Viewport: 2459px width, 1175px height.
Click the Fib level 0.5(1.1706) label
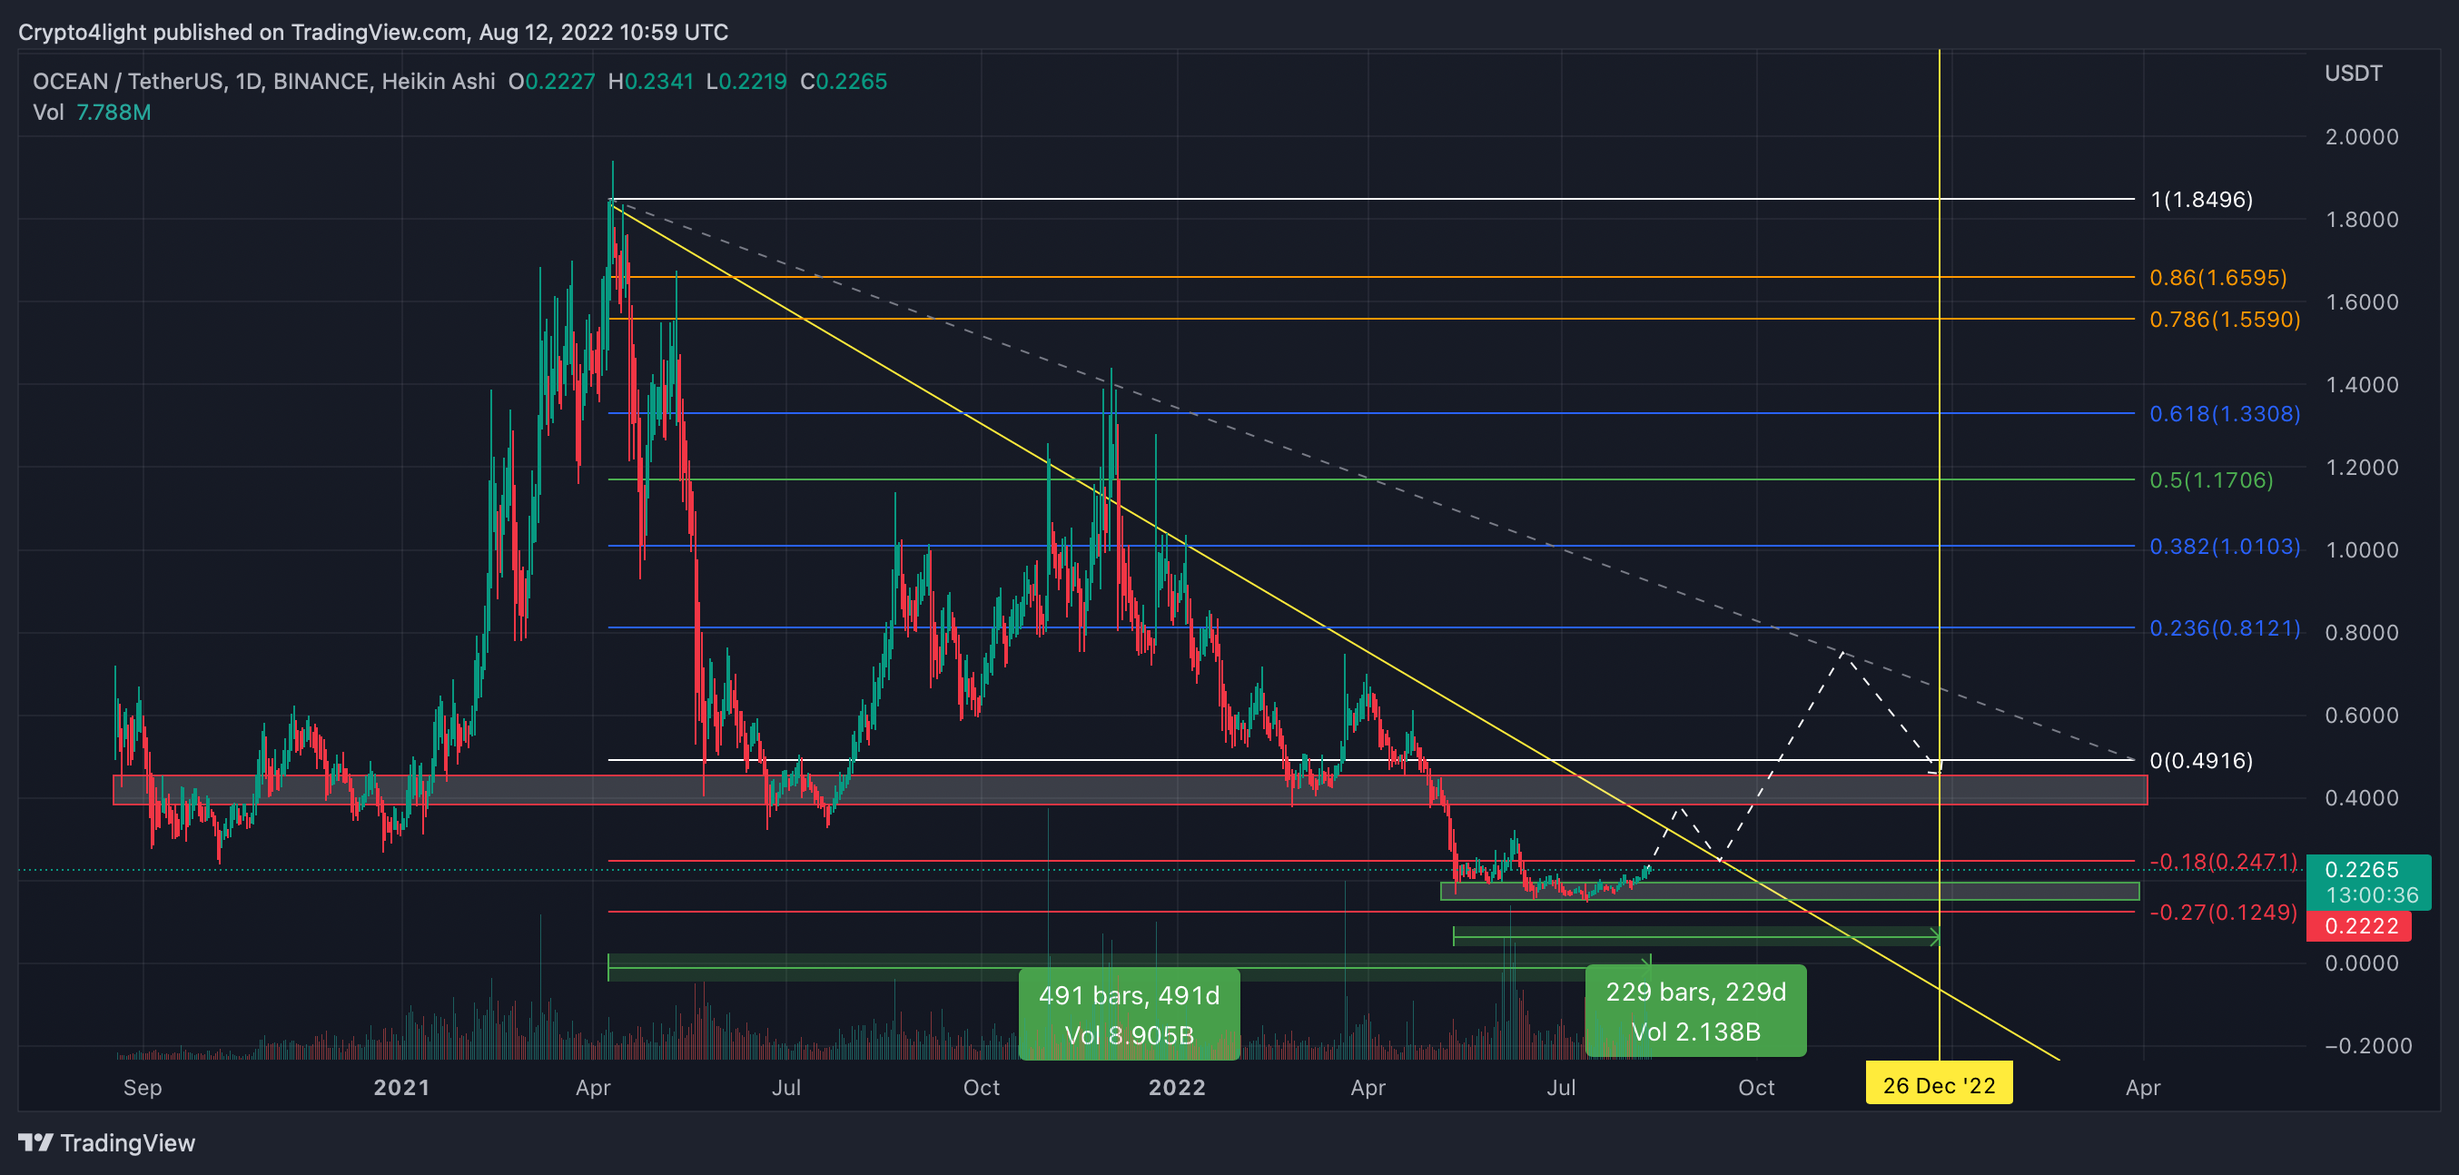pyautogui.click(x=2212, y=480)
